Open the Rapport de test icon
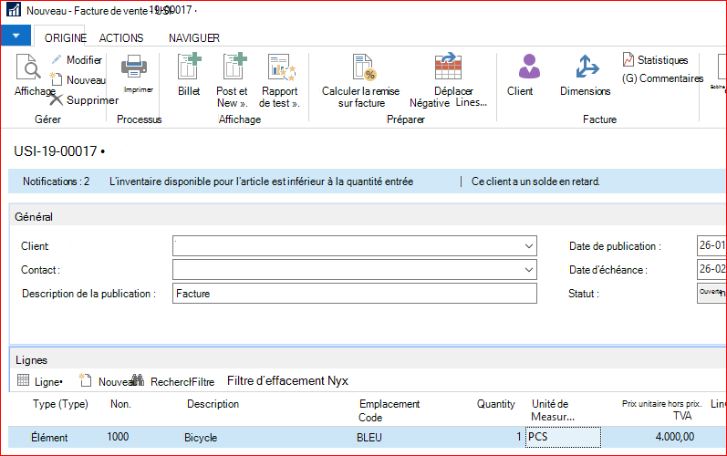The width and height of the screenshot is (727, 456). (281, 67)
